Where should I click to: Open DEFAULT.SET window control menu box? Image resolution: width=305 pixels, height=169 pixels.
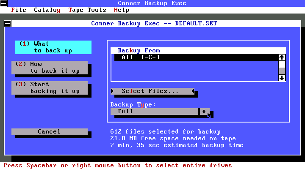8,24
